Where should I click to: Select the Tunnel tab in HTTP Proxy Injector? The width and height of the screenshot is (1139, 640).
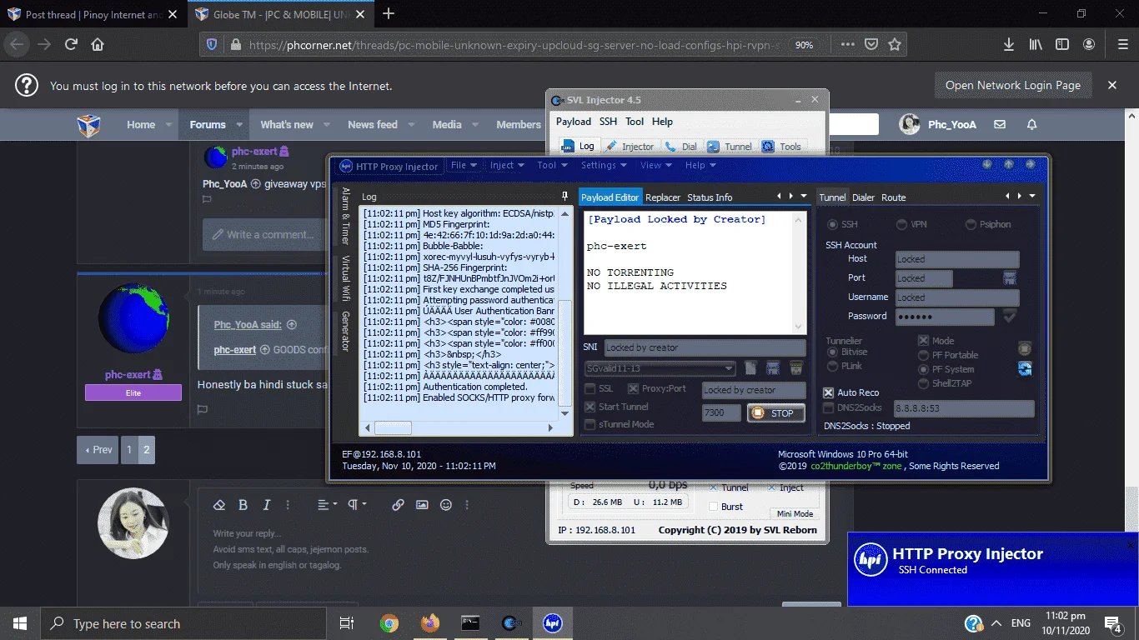point(832,197)
